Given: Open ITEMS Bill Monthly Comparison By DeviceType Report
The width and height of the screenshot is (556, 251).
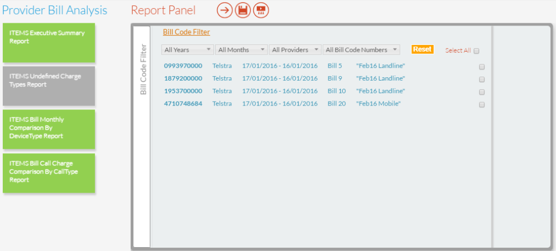Looking at the screenshot, I should [49, 129].
